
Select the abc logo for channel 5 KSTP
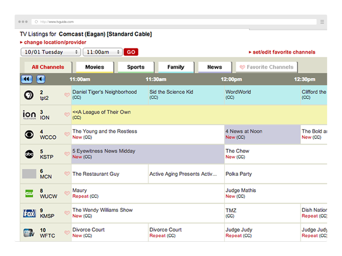[29, 154]
